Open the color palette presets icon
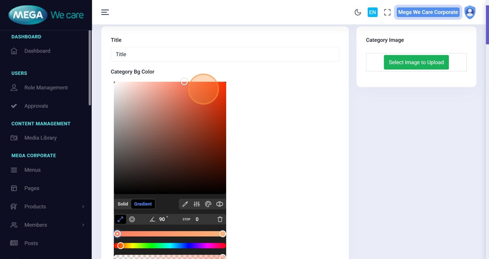The width and height of the screenshot is (489, 259). coord(208,204)
